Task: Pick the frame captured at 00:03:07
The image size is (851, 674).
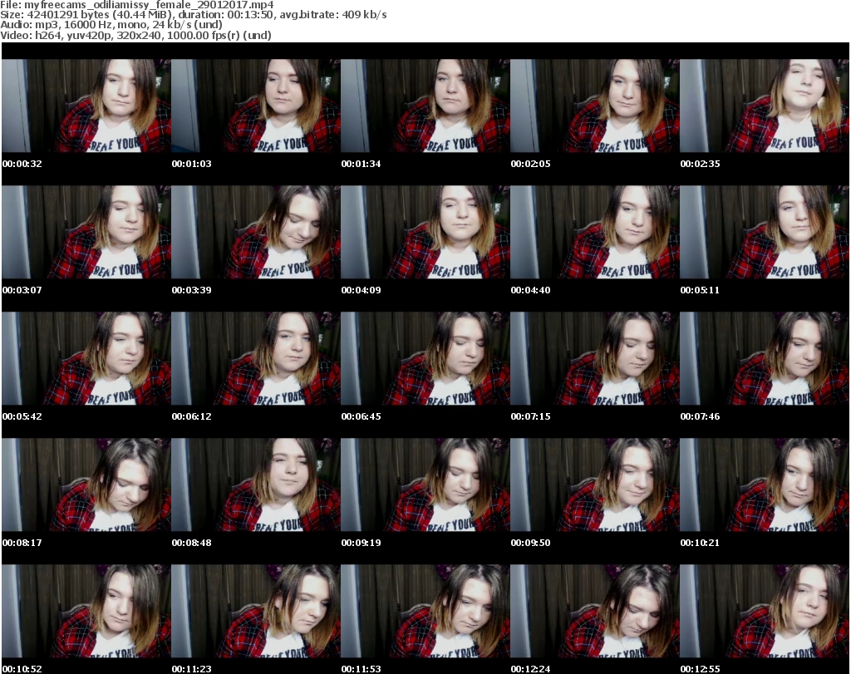Action: (x=86, y=232)
